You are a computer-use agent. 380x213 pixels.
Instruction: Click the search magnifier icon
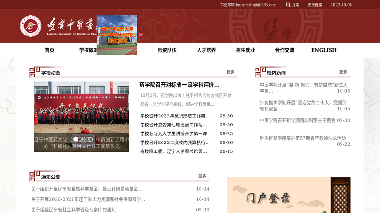click(288, 5)
